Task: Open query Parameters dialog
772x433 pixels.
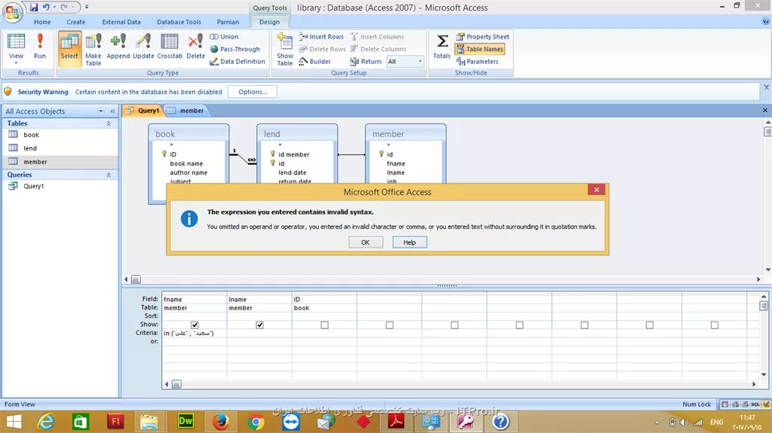Action: pyautogui.click(x=477, y=62)
